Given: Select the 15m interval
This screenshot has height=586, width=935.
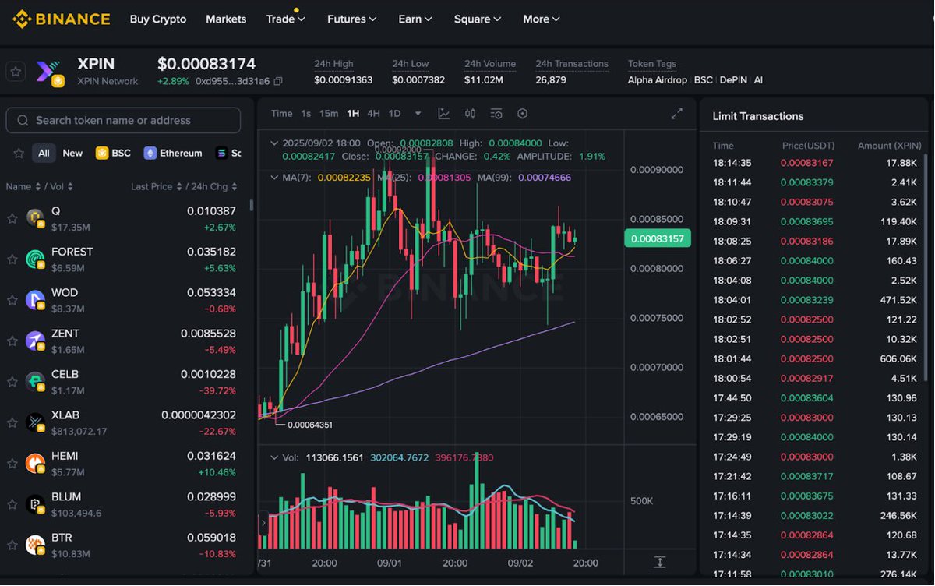Looking at the screenshot, I should pos(329,114).
